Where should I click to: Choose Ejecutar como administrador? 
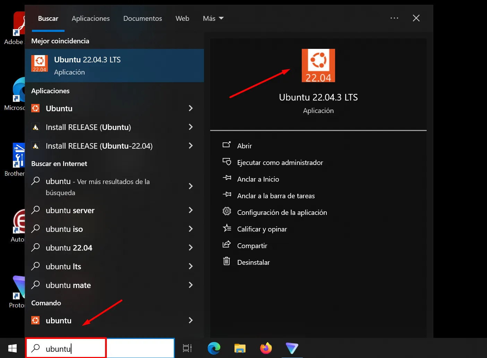tap(280, 163)
